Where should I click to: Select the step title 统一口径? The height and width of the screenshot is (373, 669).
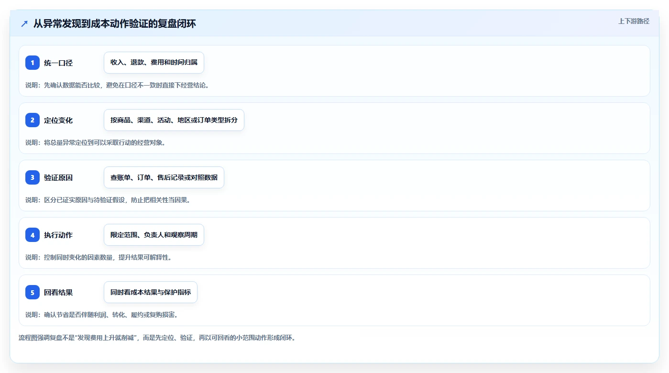click(58, 63)
